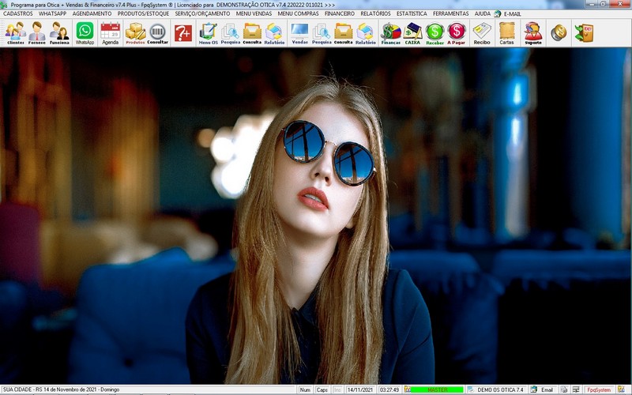This screenshot has width=632, height=395.
Task: Open the Agenda calendar icon
Action: pyautogui.click(x=111, y=32)
